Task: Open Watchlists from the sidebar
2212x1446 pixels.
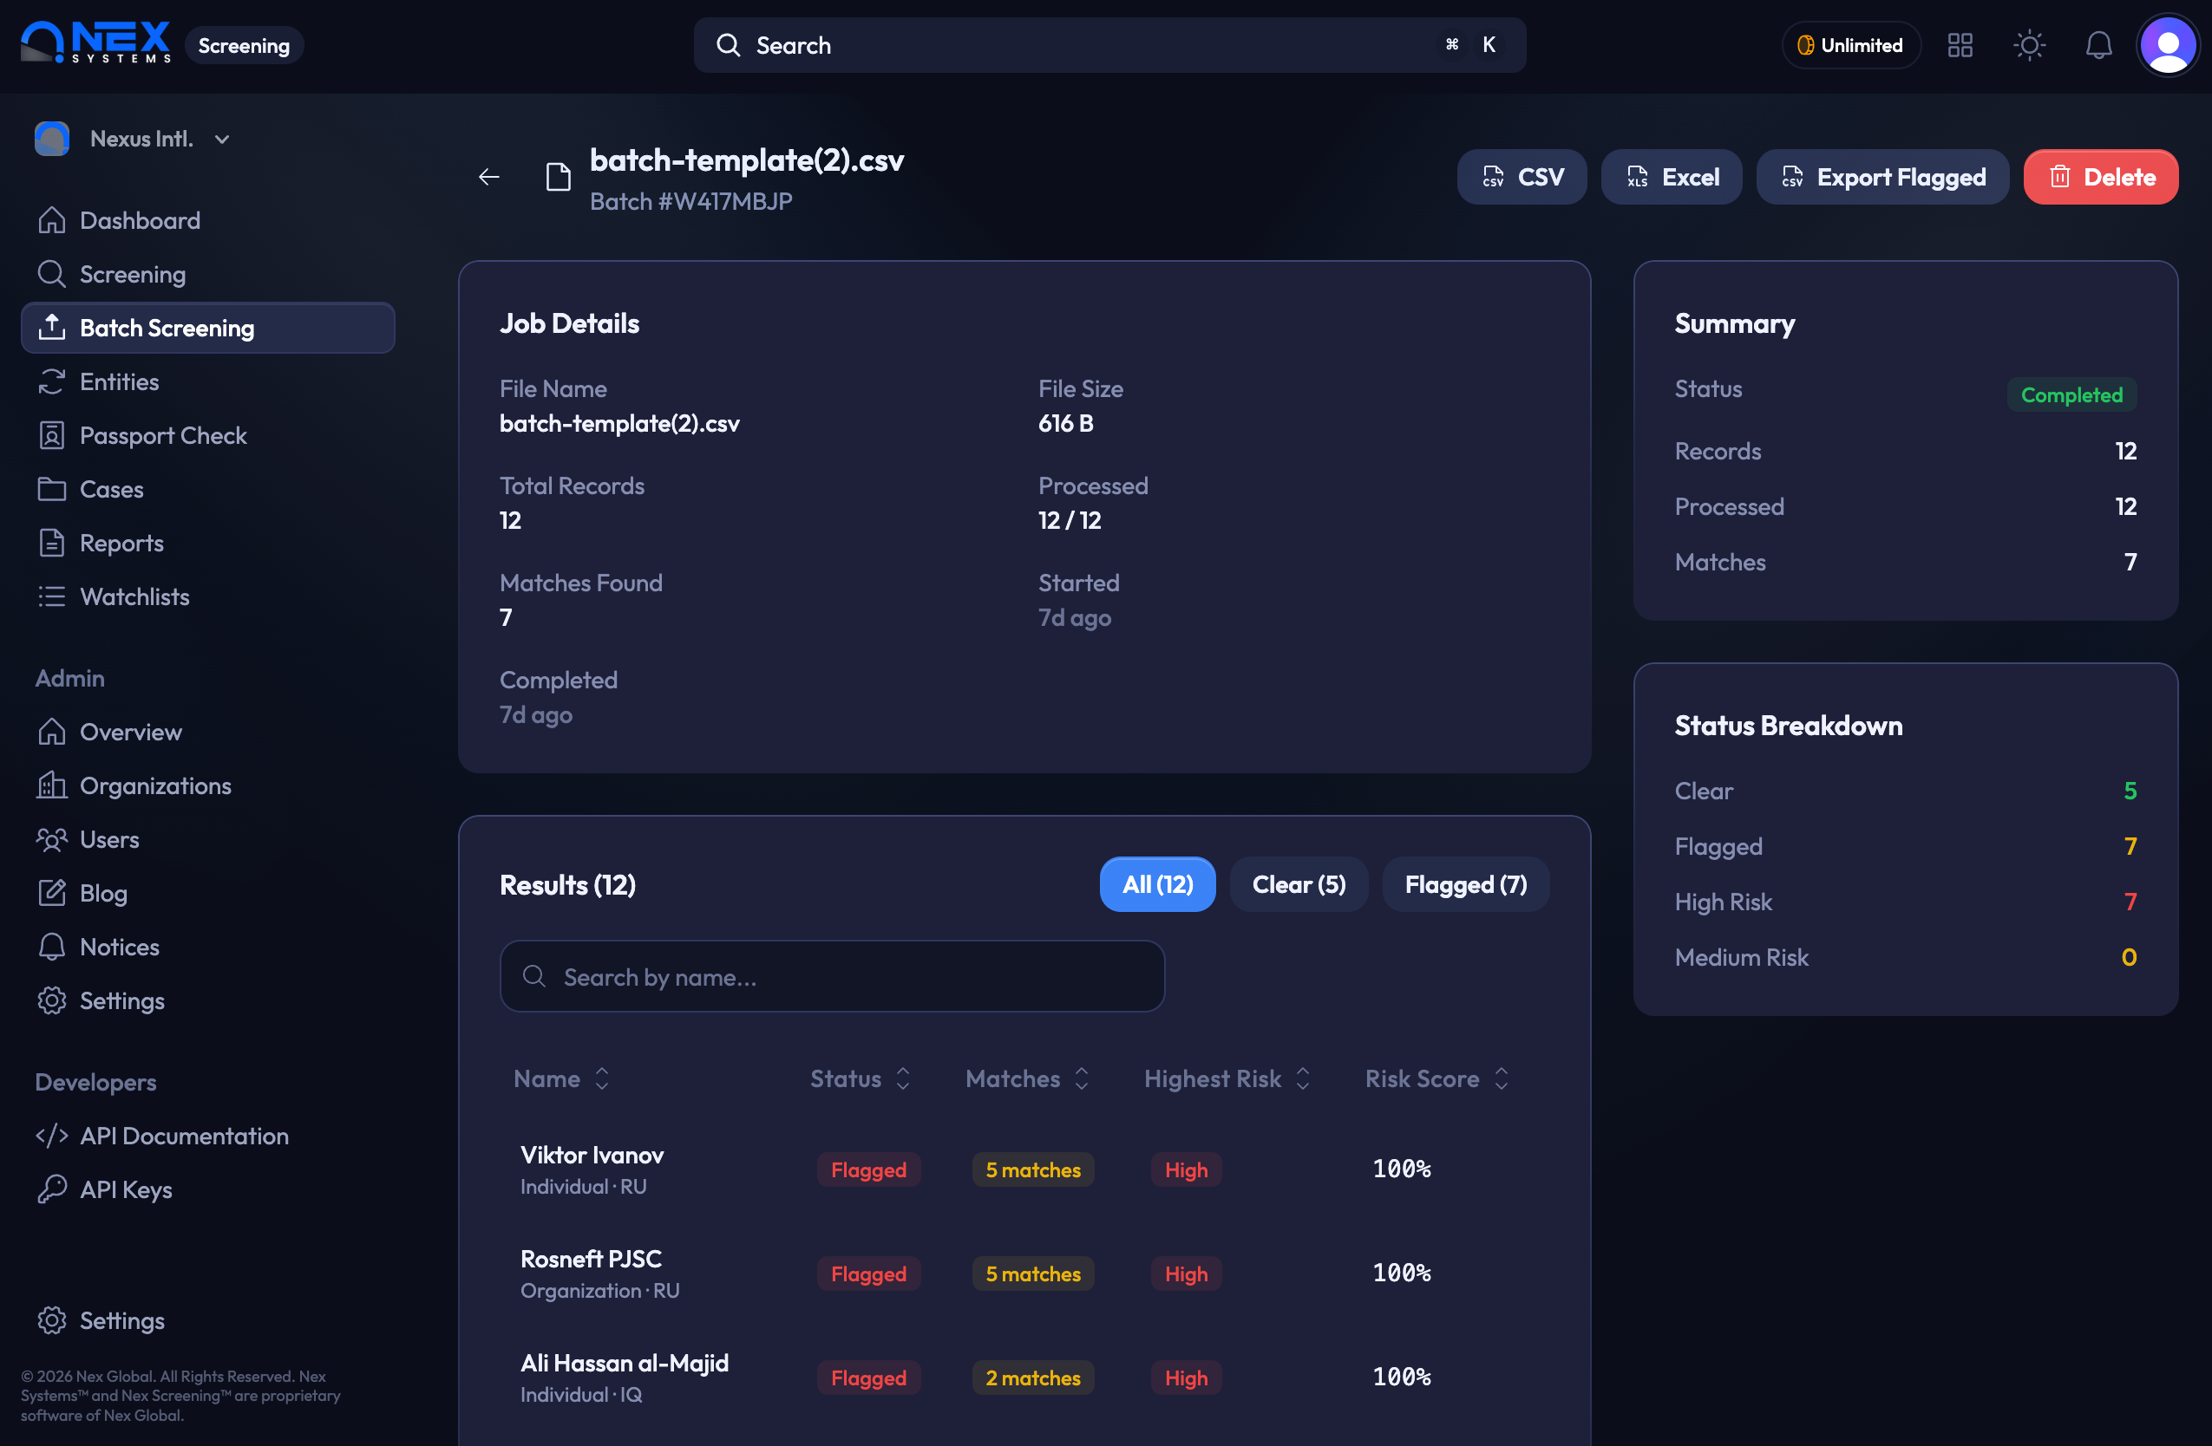Action: pyautogui.click(x=208, y=597)
